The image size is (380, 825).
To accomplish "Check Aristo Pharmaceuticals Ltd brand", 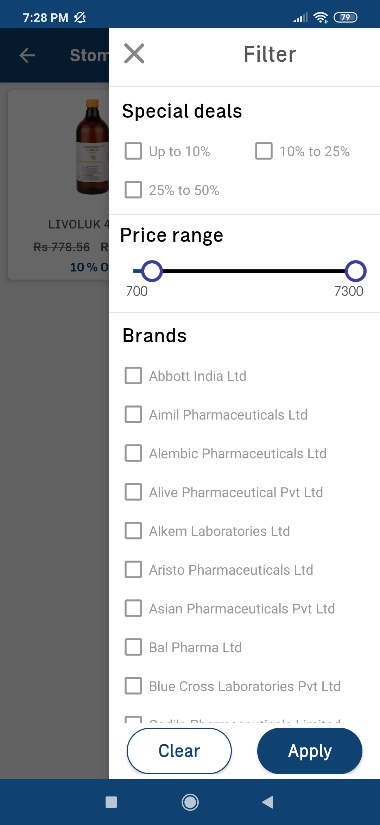I will (x=133, y=569).
